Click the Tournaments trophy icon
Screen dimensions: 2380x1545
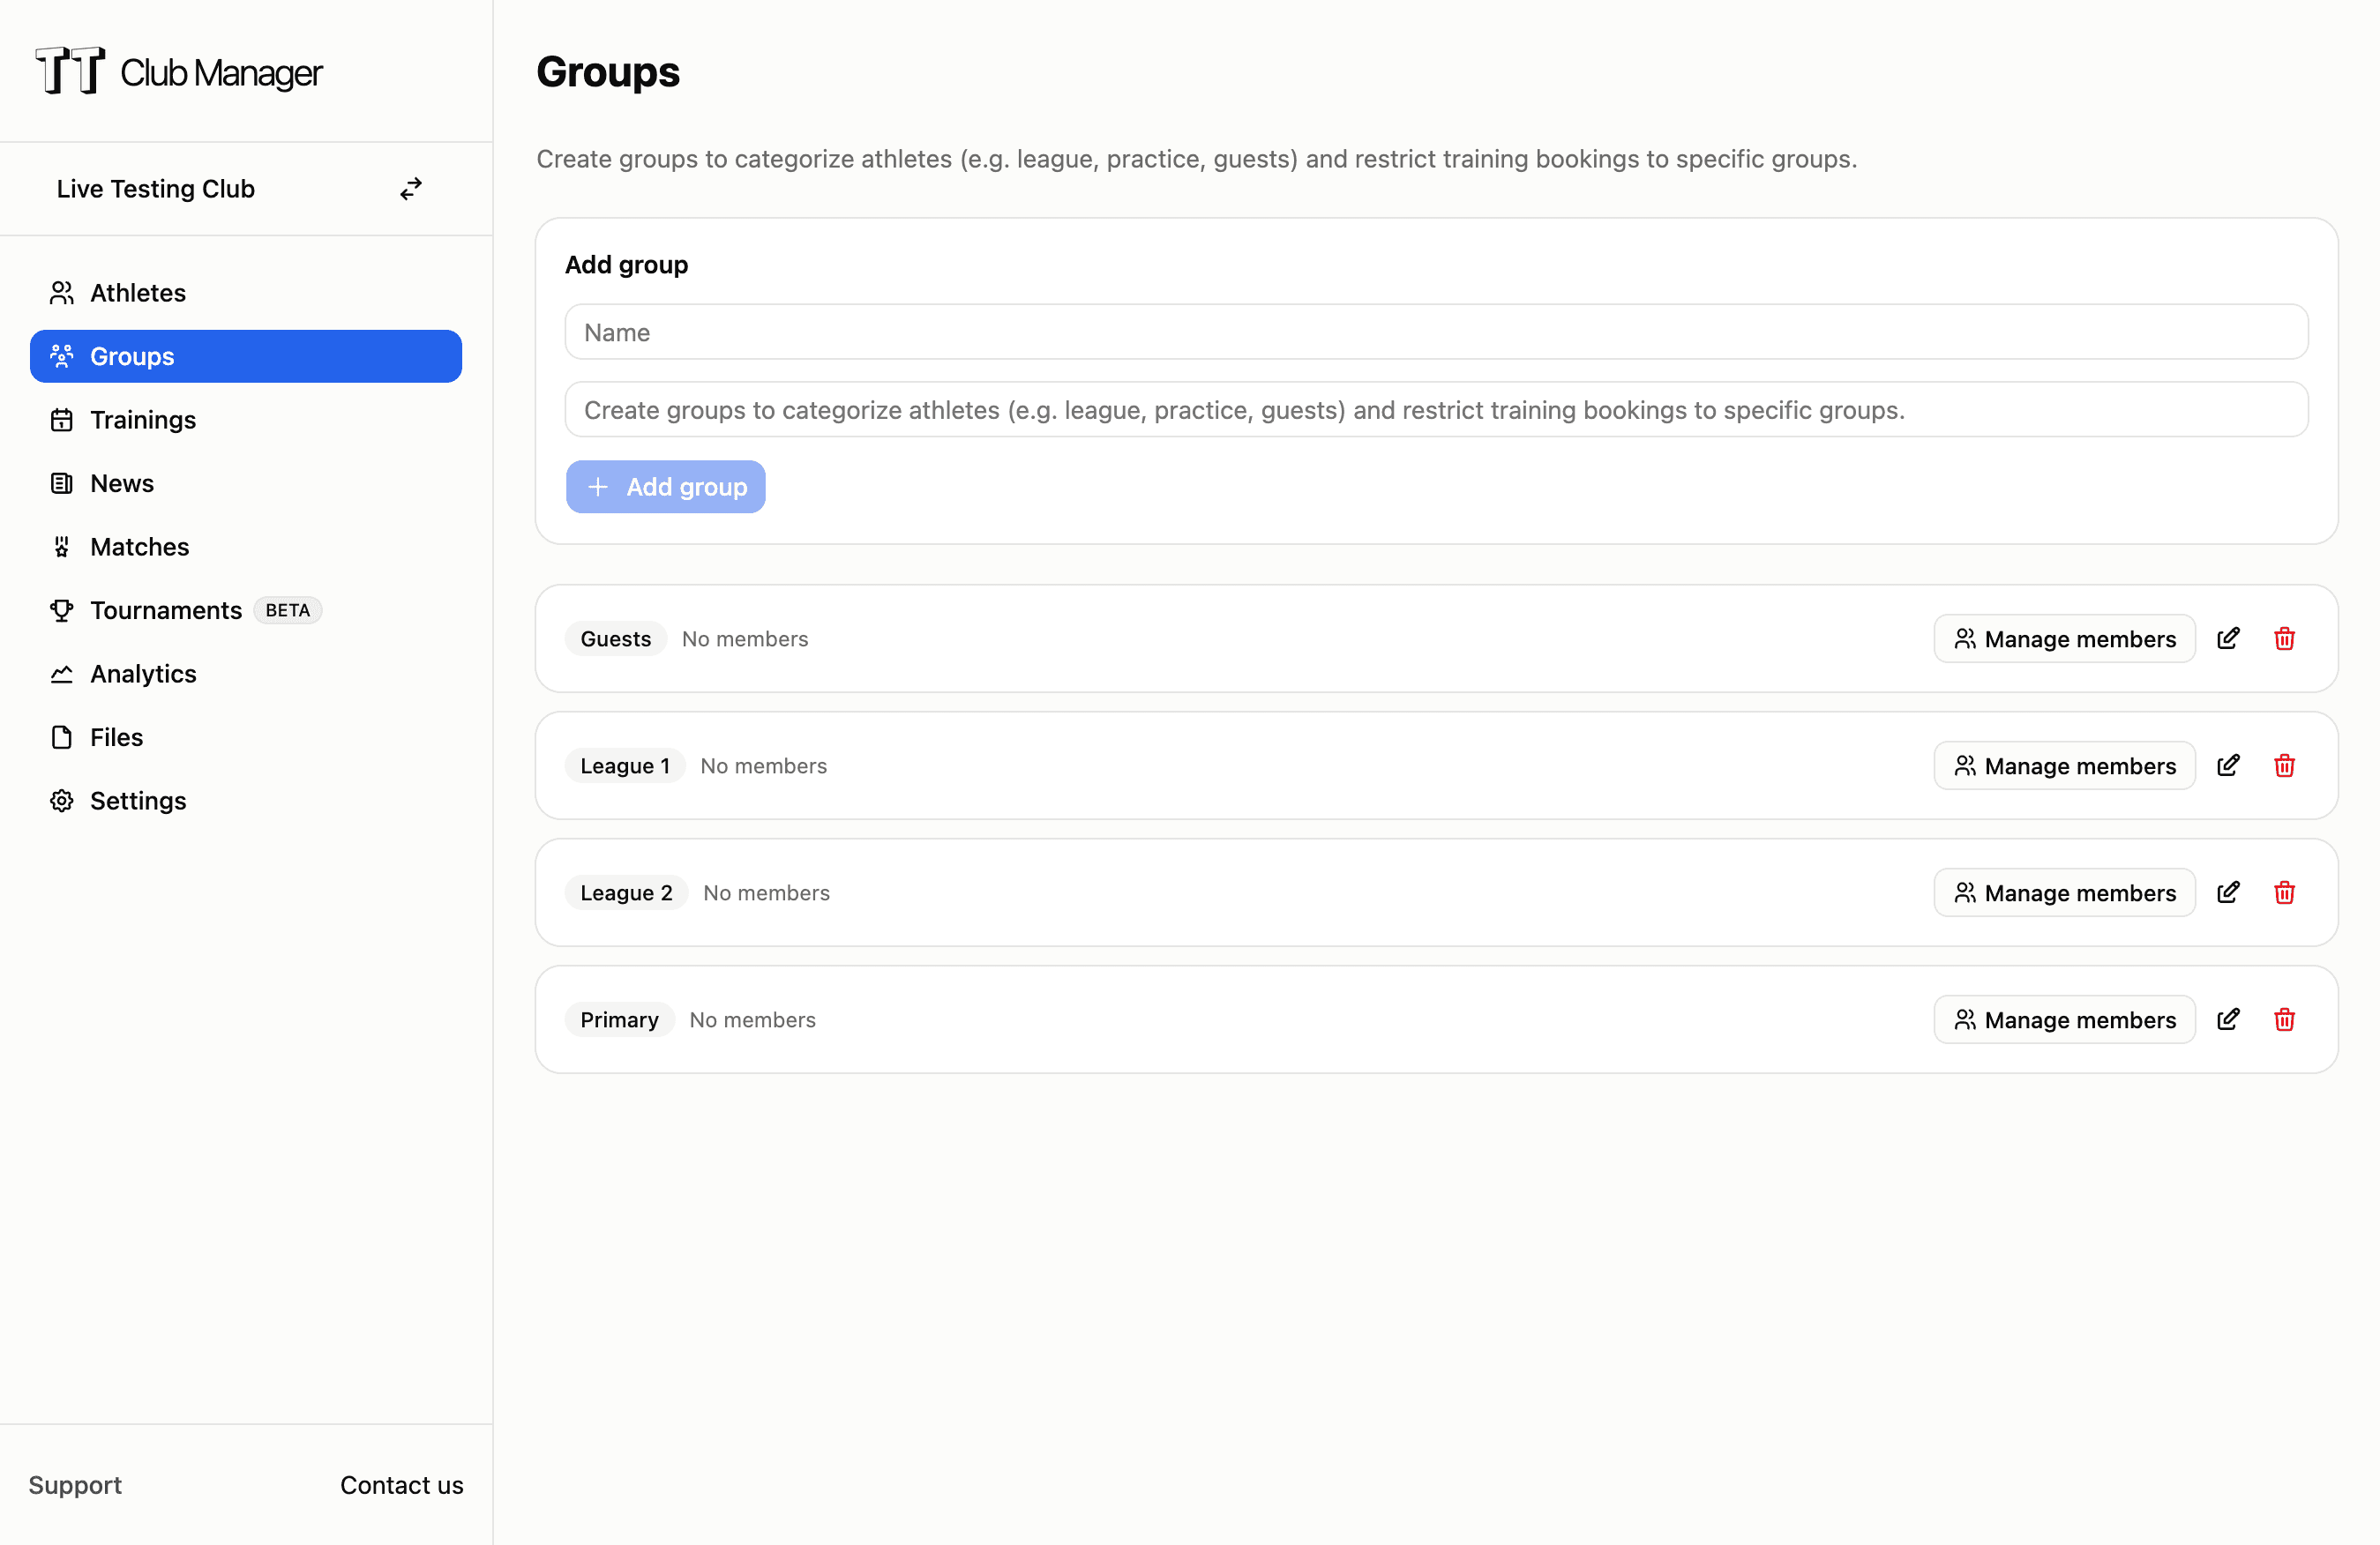click(62, 610)
